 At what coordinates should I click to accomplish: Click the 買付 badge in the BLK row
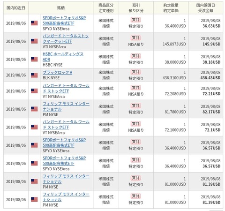point(135,72)
